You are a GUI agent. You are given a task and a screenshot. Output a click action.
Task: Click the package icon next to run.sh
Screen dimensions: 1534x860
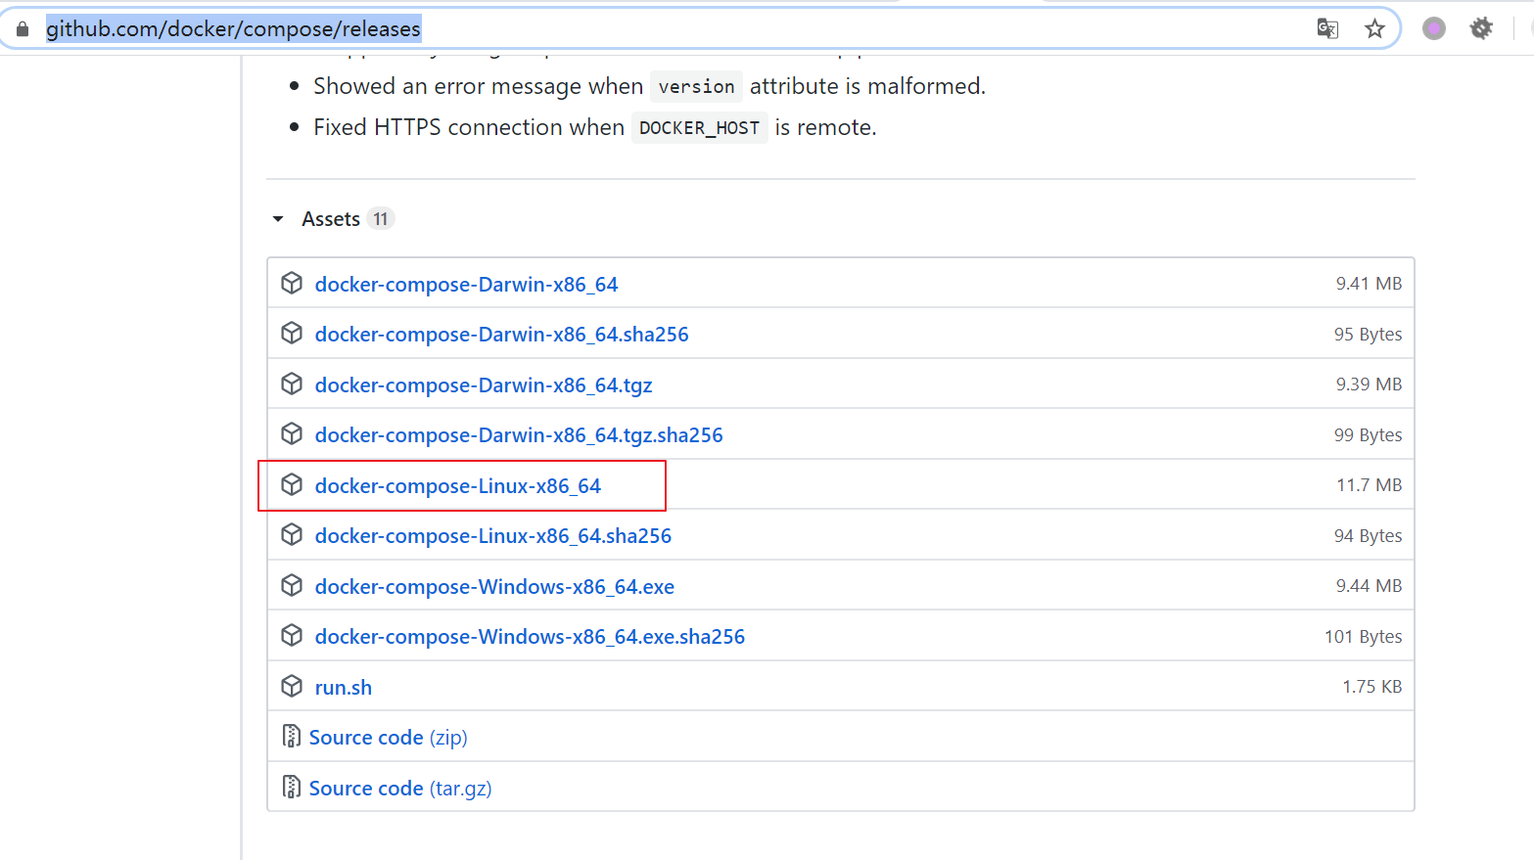[292, 687]
